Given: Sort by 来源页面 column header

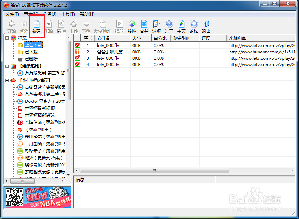Looking at the screenshot, I should 261,38.
